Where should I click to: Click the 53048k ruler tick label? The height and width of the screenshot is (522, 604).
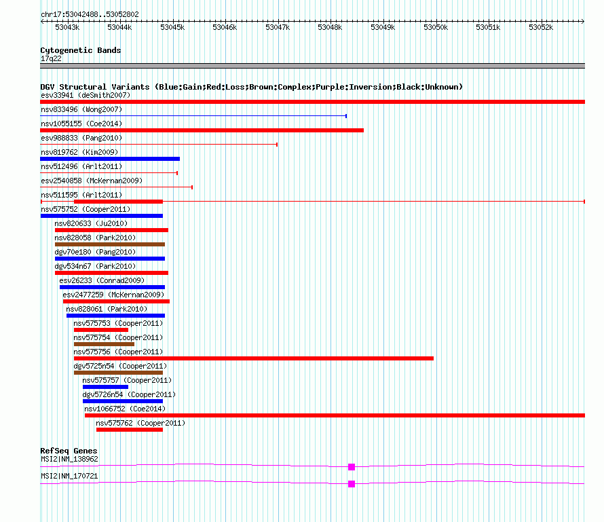(330, 27)
